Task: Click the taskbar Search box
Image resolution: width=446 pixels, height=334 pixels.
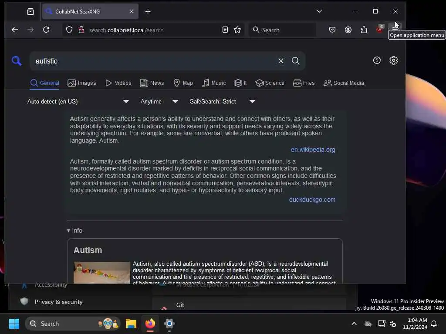Action: click(x=72, y=324)
